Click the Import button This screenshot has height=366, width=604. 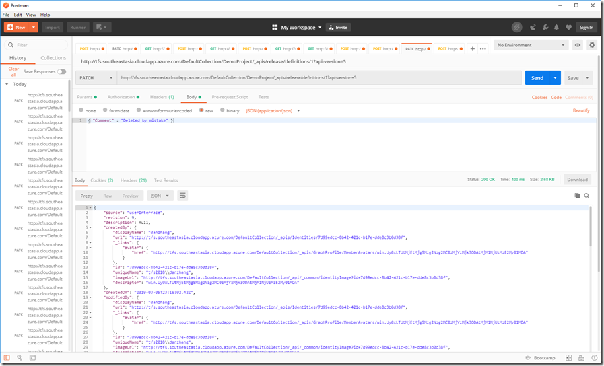53,28
